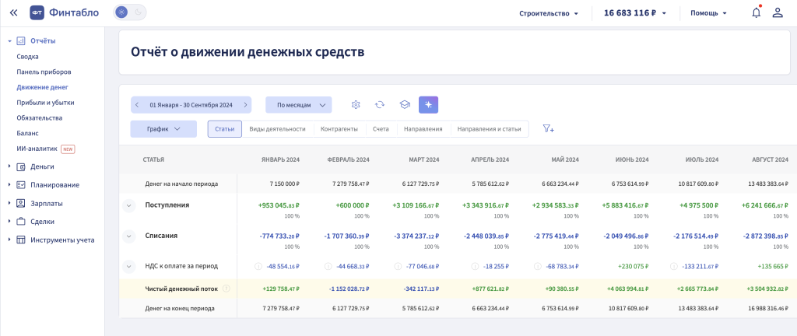Open date range 01 Января - 30 Сентября 2024
This screenshot has width=797, height=336.
click(191, 105)
